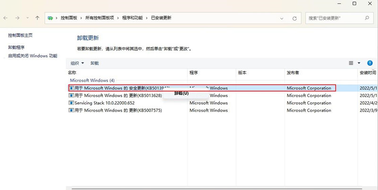The image size is (378, 190).
Task: Change view with the view icon
Action: click(351, 63)
